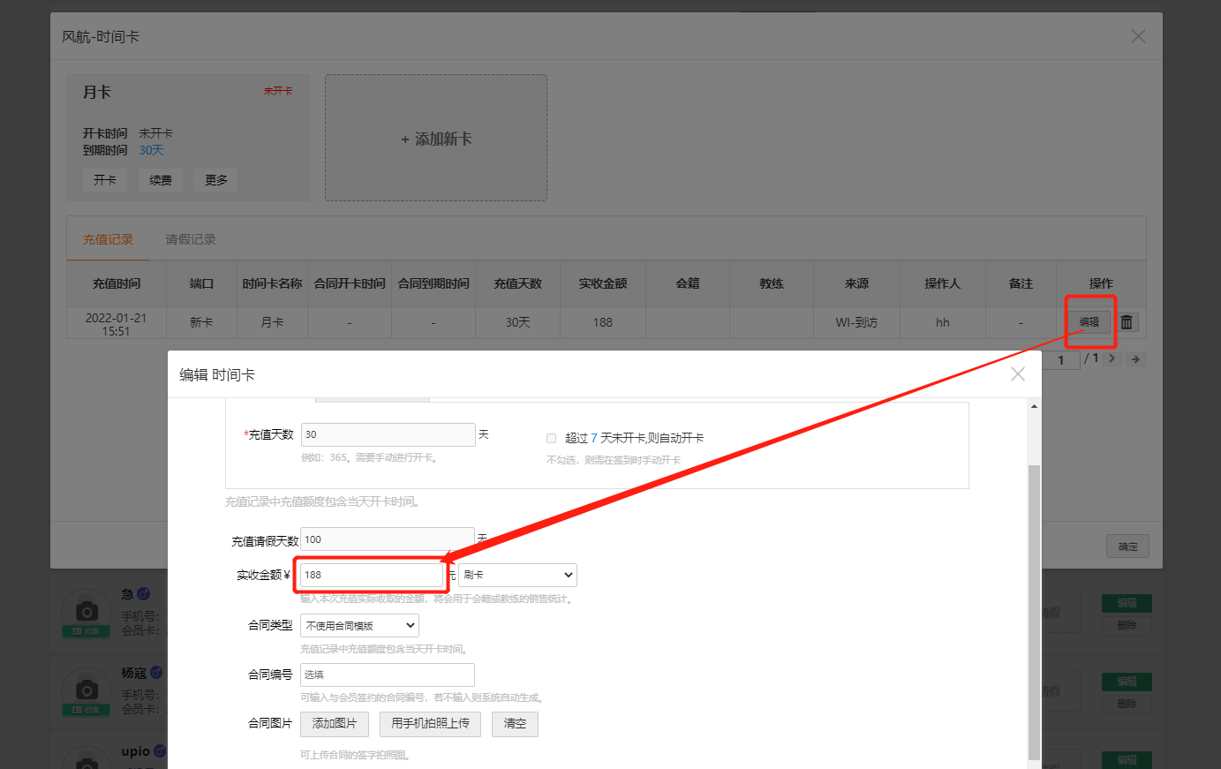Click the scrollbar up arrow in edit dialog
Screen dimensions: 1221x769
[x=1034, y=406]
